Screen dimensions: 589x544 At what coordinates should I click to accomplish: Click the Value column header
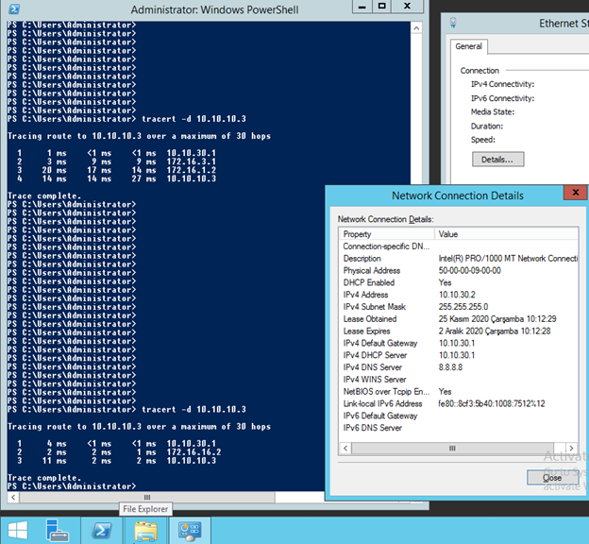pyautogui.click(x=506, y=234)
